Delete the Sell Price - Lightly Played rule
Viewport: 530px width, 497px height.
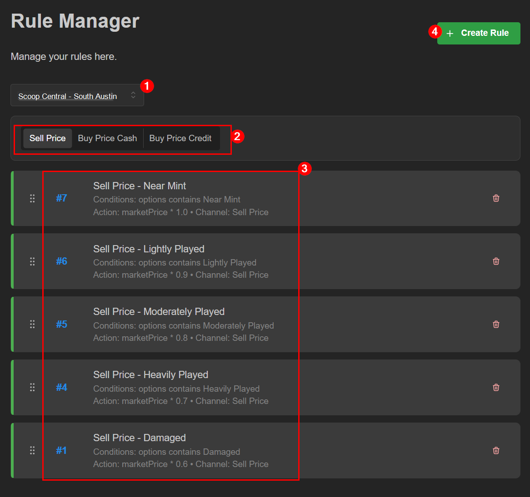496,261
